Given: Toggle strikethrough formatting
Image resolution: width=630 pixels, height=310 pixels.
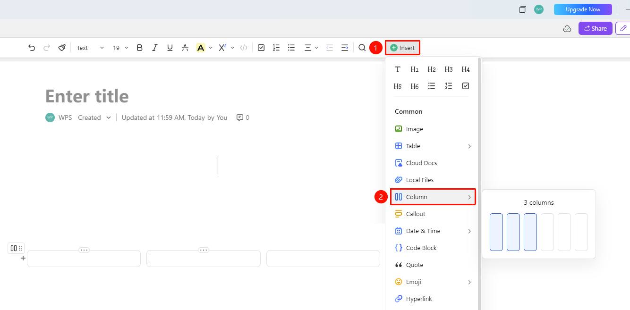Looking at the screenshot, I should coord(185,48).
